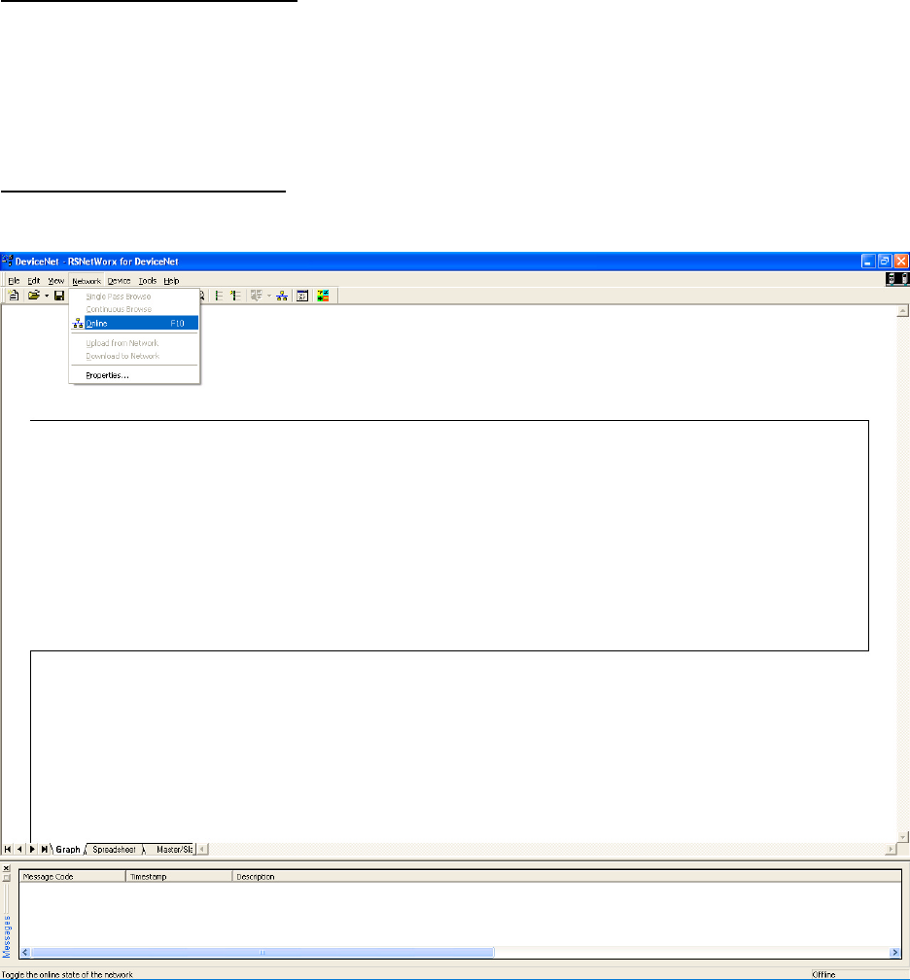The image size is (910, 980).
Task: Click vertical scrollbar down arrow of graph
Action: [x=902, y=837]
